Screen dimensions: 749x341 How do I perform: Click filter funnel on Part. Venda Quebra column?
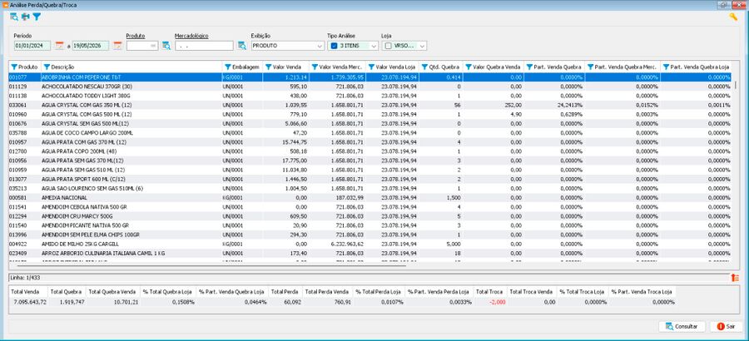(530, 67)
